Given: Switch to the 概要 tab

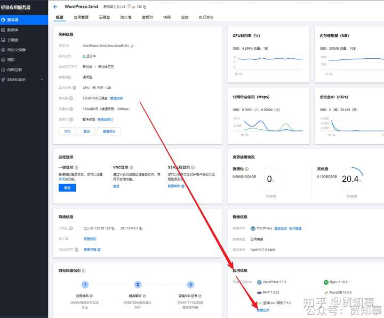Looking at the screenshot, I should tap(60, 17).
